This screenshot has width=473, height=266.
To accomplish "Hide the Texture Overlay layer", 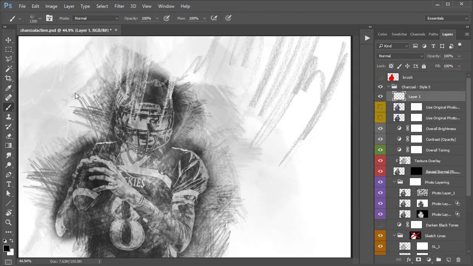I will 380,161.
